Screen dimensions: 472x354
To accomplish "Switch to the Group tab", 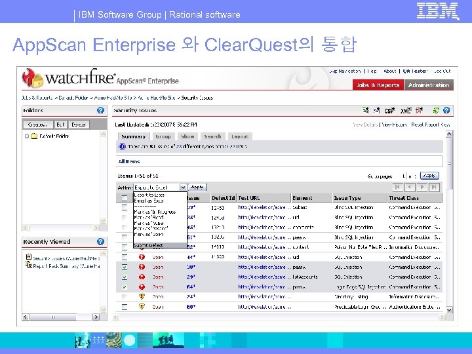I will click(x=163, y=136).
